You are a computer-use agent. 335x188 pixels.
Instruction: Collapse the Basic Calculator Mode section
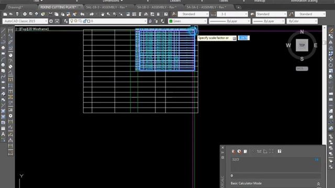[318, 183]
